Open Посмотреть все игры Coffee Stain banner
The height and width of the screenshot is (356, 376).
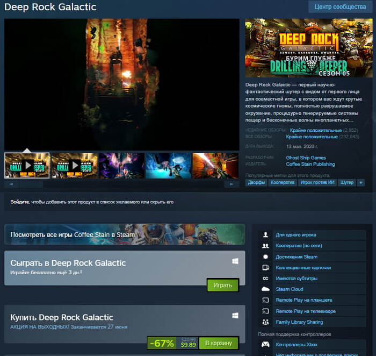(x=125, y=234)
